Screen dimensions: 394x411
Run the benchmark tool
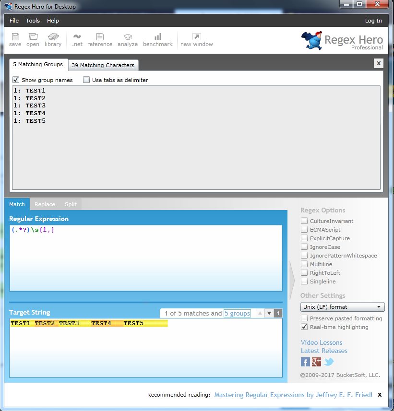tap(158, 40)
